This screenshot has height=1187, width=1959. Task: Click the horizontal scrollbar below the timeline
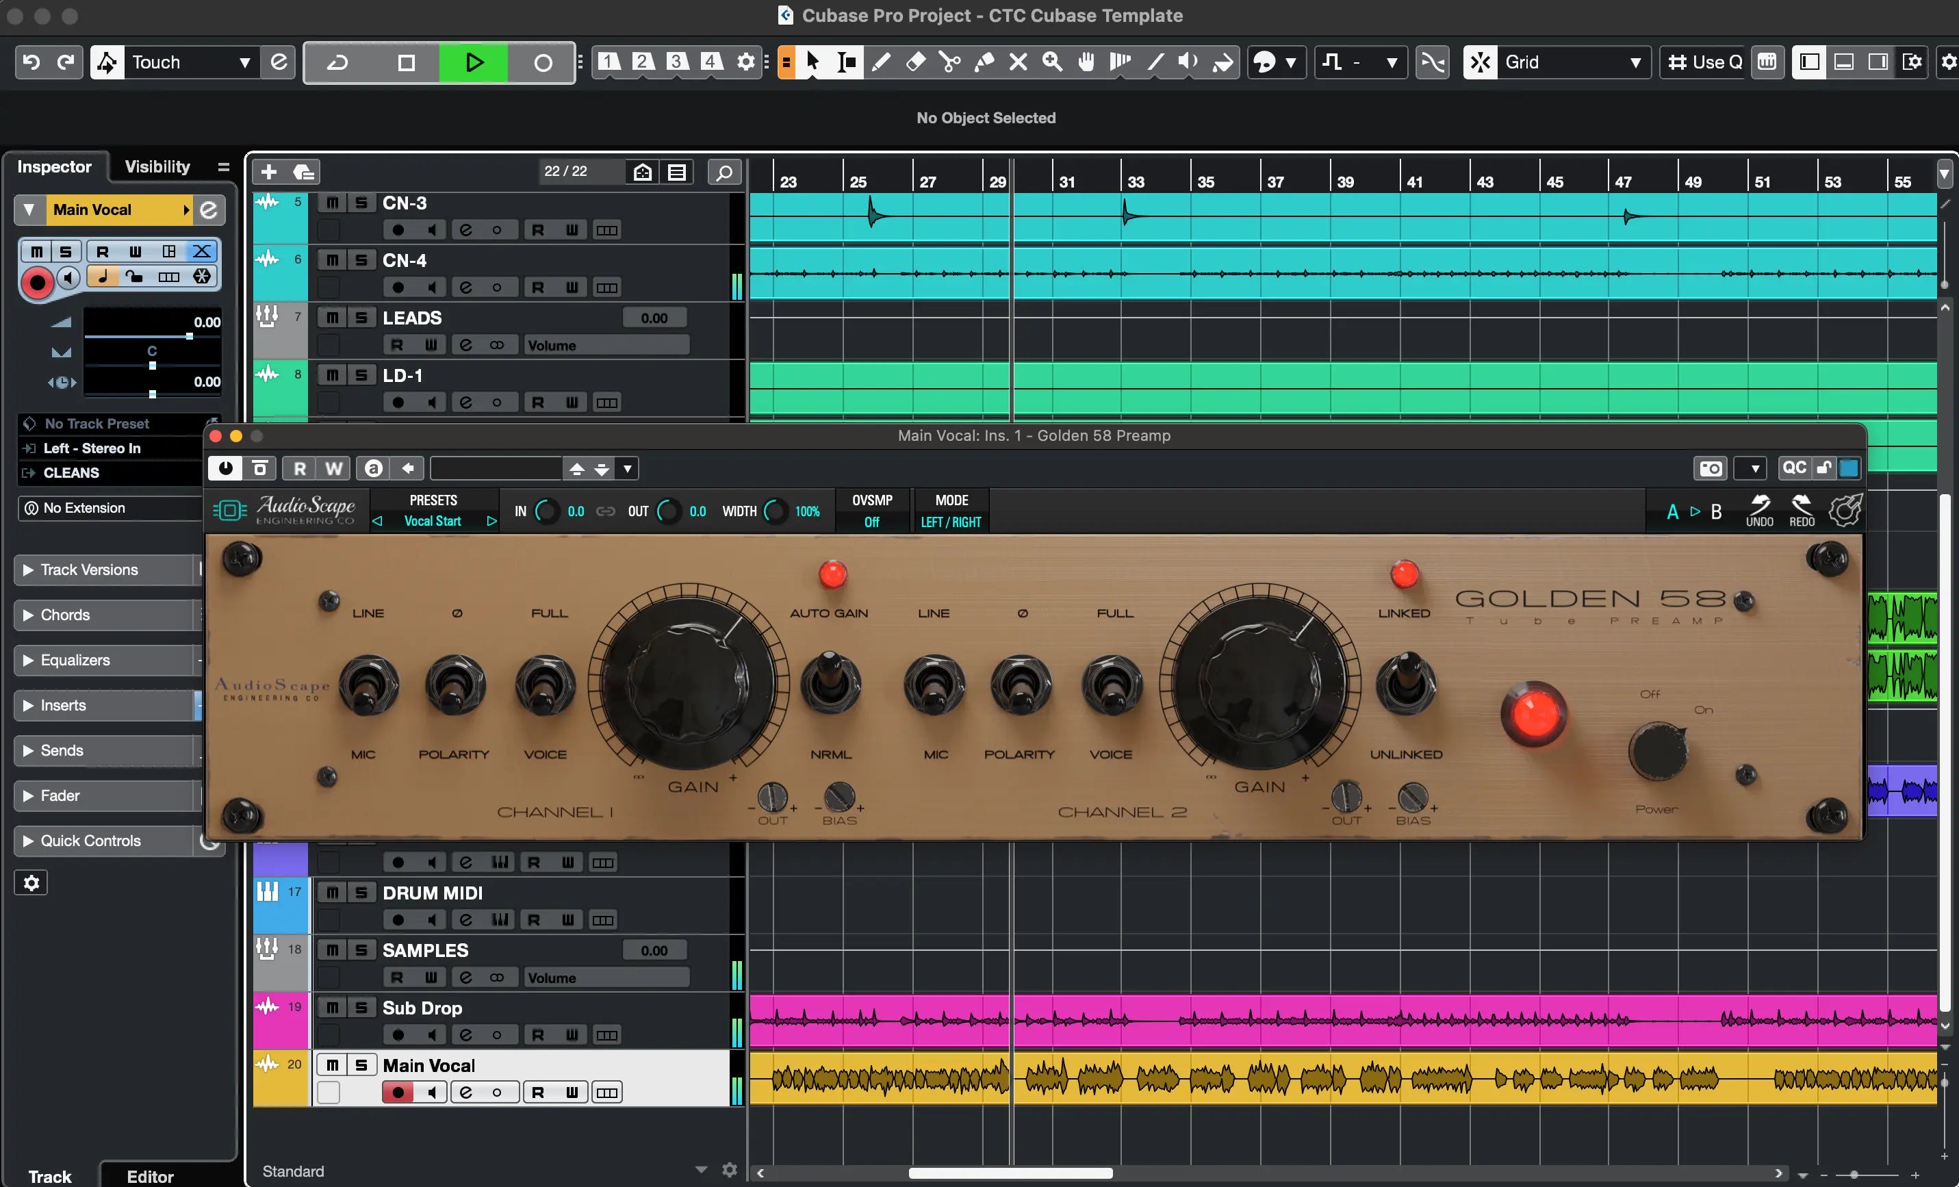(x=1010, y=1173)
